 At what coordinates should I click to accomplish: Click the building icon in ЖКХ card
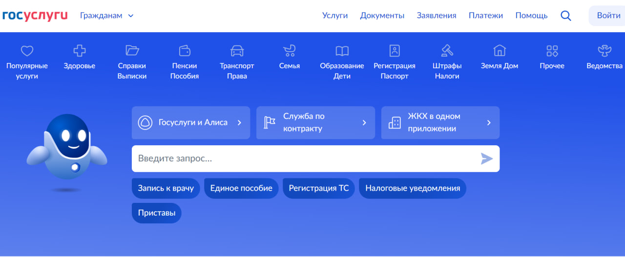(395, 122)
